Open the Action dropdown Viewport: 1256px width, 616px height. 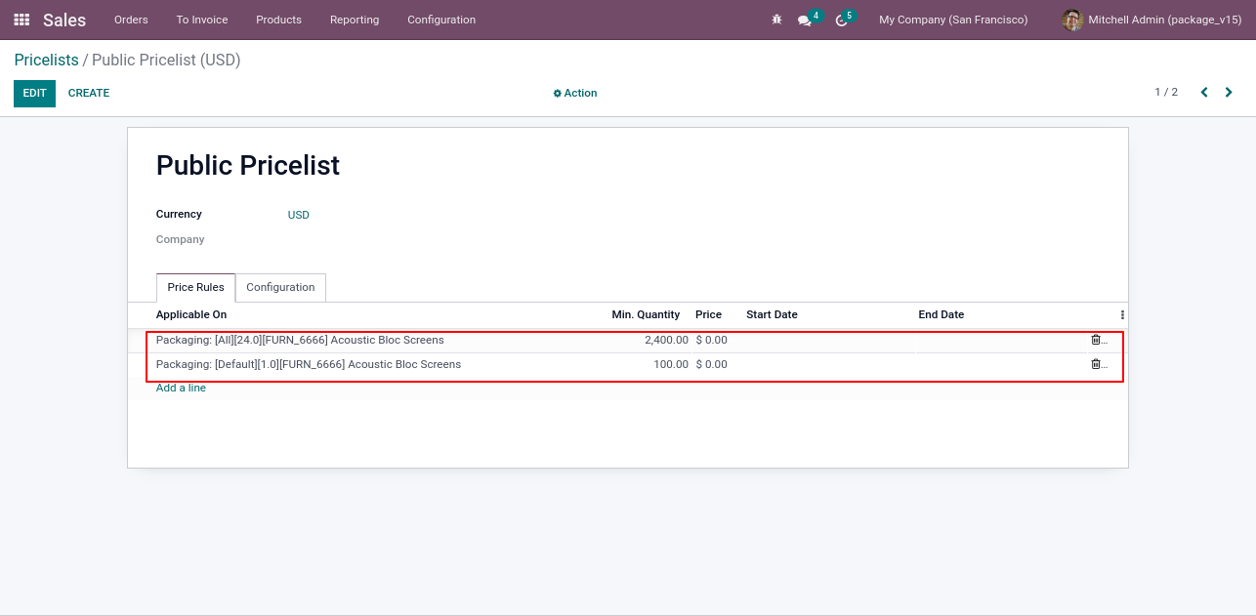click(575, 93)
